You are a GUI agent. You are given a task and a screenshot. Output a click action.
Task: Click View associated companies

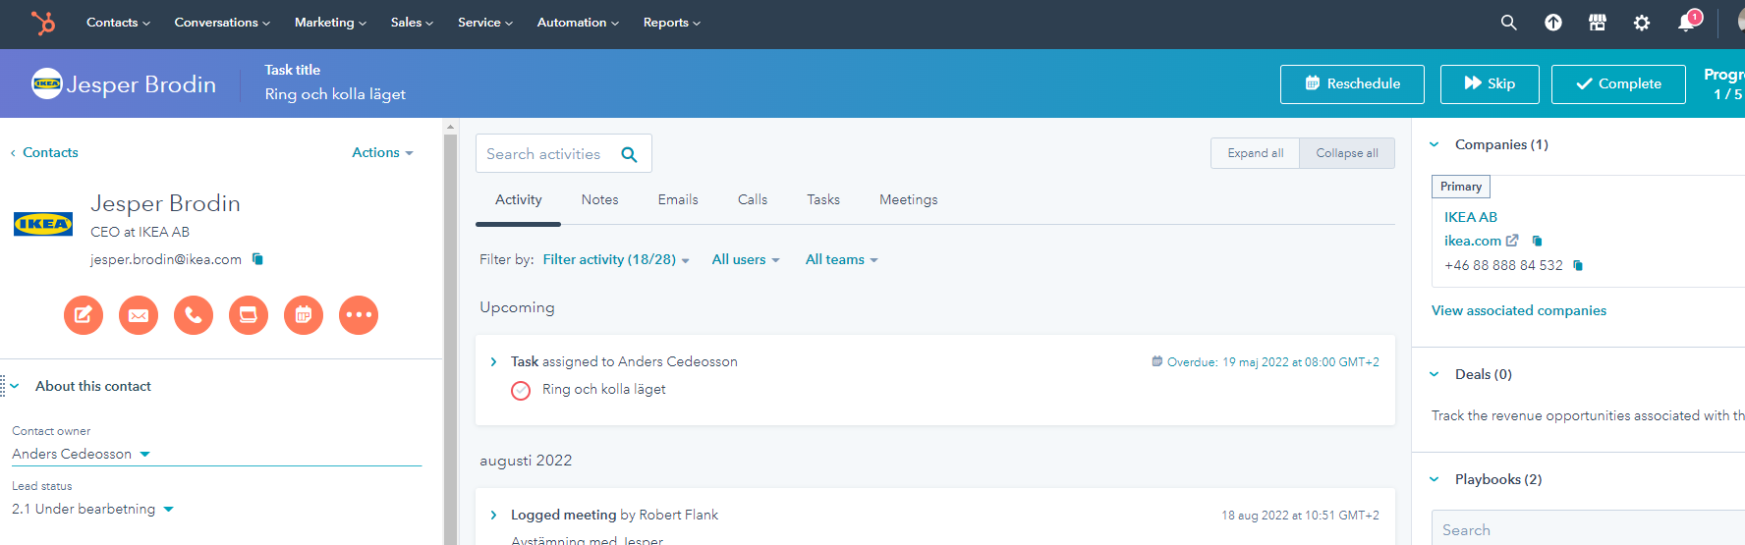click(1519, 311)
